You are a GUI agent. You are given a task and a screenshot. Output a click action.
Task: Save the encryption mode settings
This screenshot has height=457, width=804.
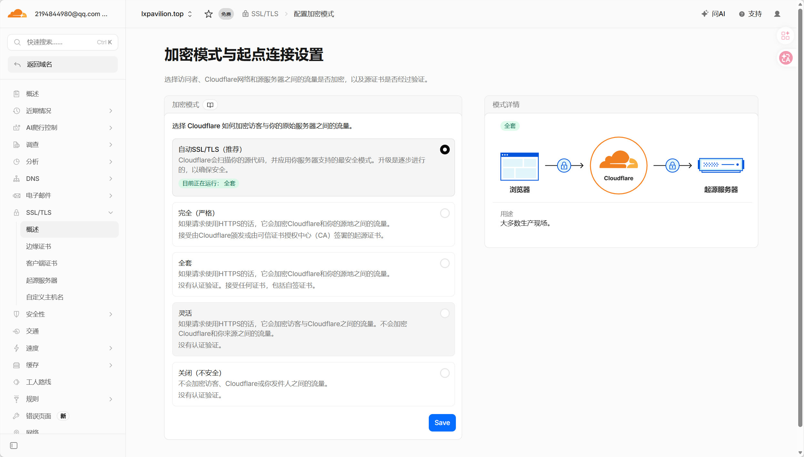442,423
